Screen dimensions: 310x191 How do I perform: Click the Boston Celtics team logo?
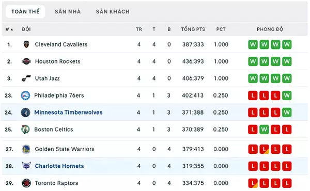pos(25,130)
